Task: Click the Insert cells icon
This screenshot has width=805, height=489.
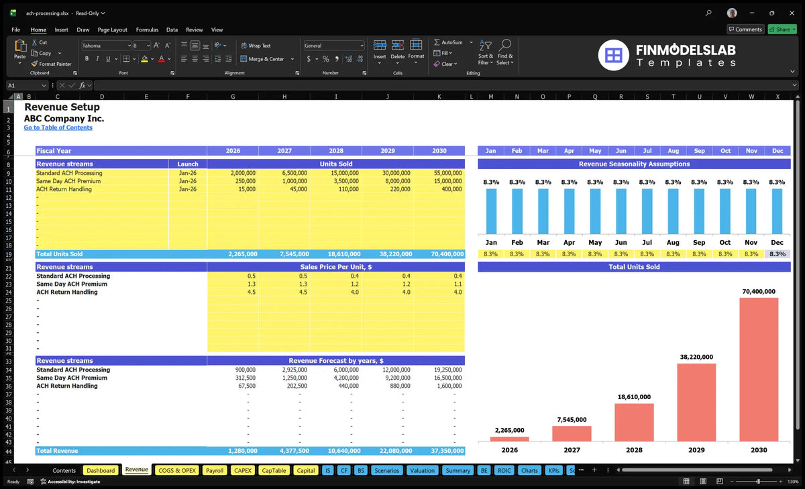Action: click(x=380, y=45)
